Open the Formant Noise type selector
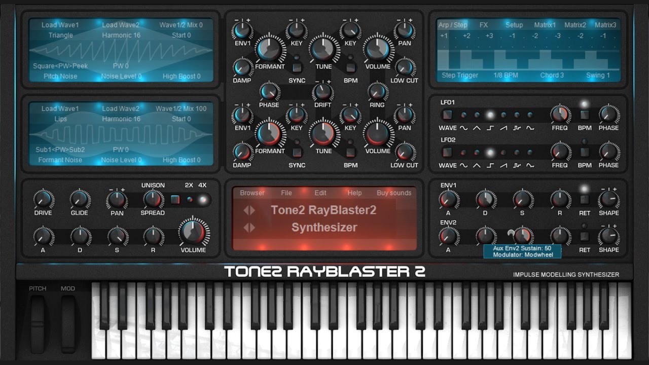649x365 pixels. pos(60,160)
